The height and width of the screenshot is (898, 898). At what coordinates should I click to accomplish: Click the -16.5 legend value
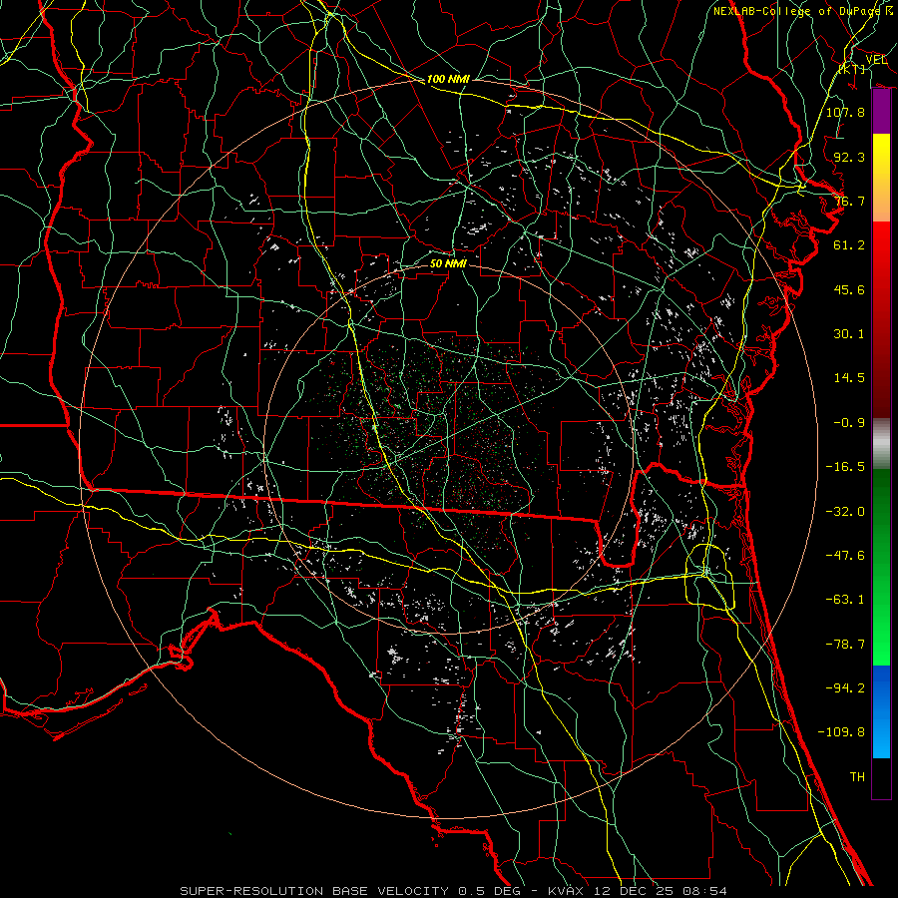click(845, 467)
